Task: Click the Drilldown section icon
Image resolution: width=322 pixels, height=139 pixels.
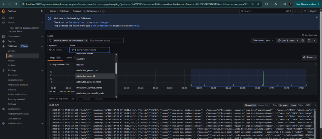Action: (x=3, y=46)
